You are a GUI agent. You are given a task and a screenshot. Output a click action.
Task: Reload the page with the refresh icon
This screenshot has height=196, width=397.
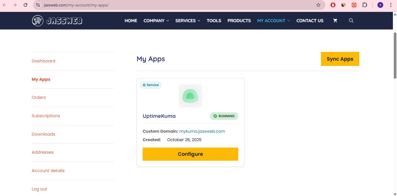click(x=25, y=5)
